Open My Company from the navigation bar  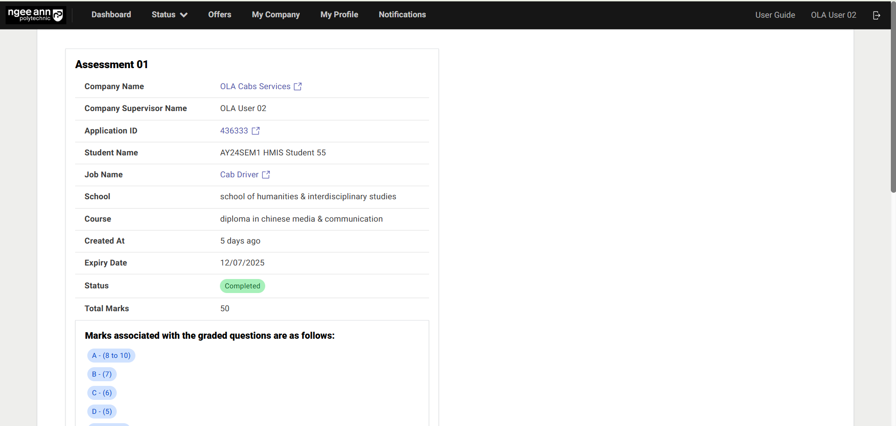coord(275,14)
